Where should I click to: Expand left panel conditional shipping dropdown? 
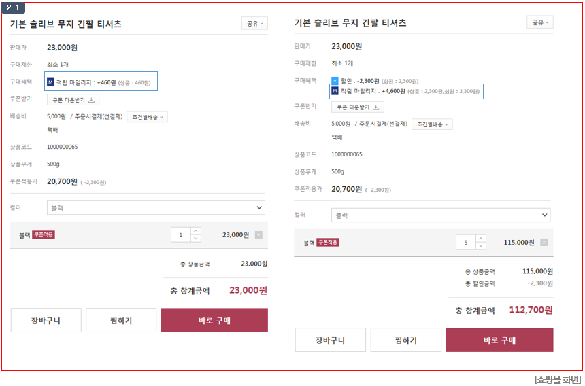(147, 117)
